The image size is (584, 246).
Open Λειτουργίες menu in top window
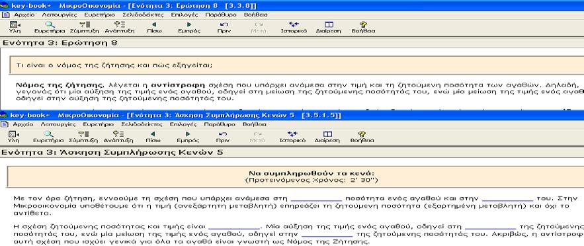(x=60, y=15)
